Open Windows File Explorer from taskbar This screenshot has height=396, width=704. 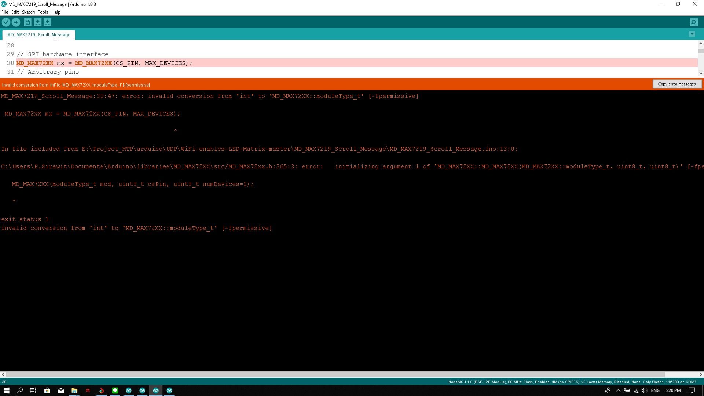pos(74,390)
